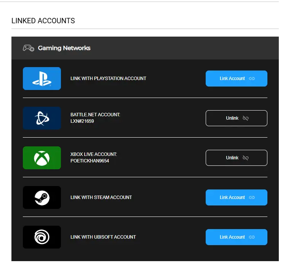Screen dimensions: 291x276
Task: Click the PlayStation logo tile
Action: click(x=42, y=79)
